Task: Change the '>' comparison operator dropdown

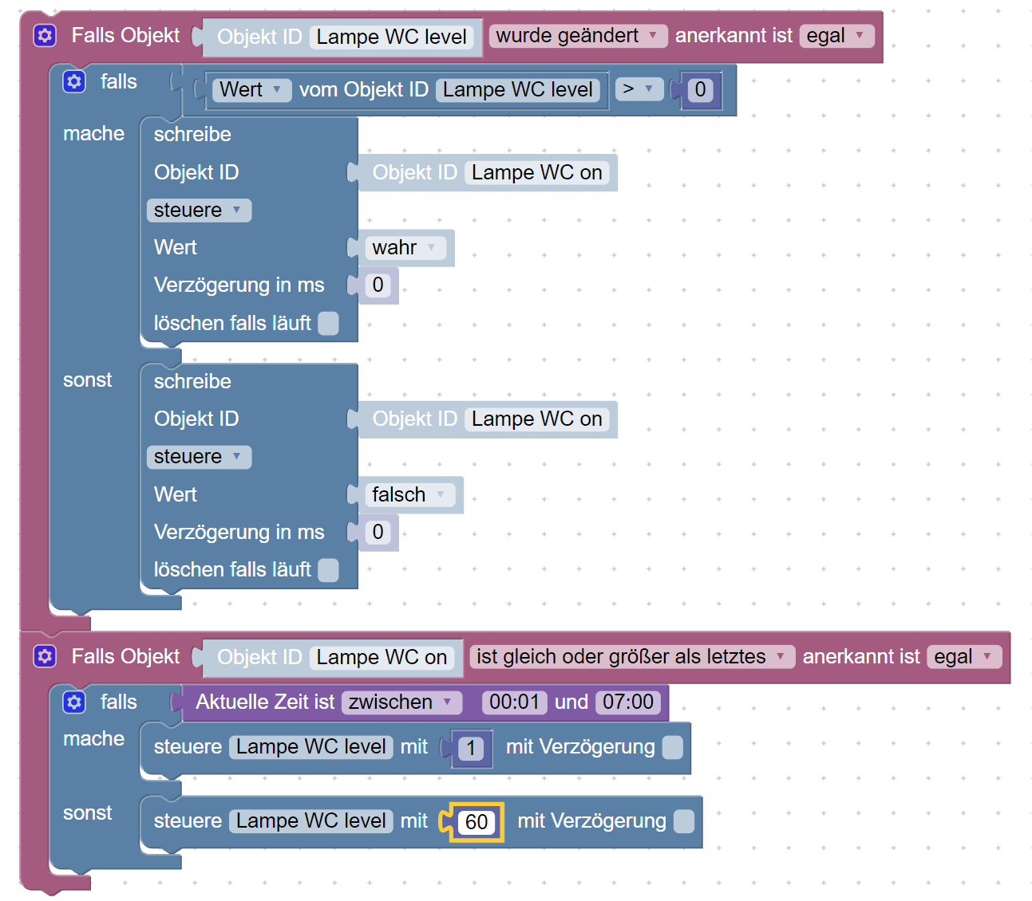Action: 639,89
